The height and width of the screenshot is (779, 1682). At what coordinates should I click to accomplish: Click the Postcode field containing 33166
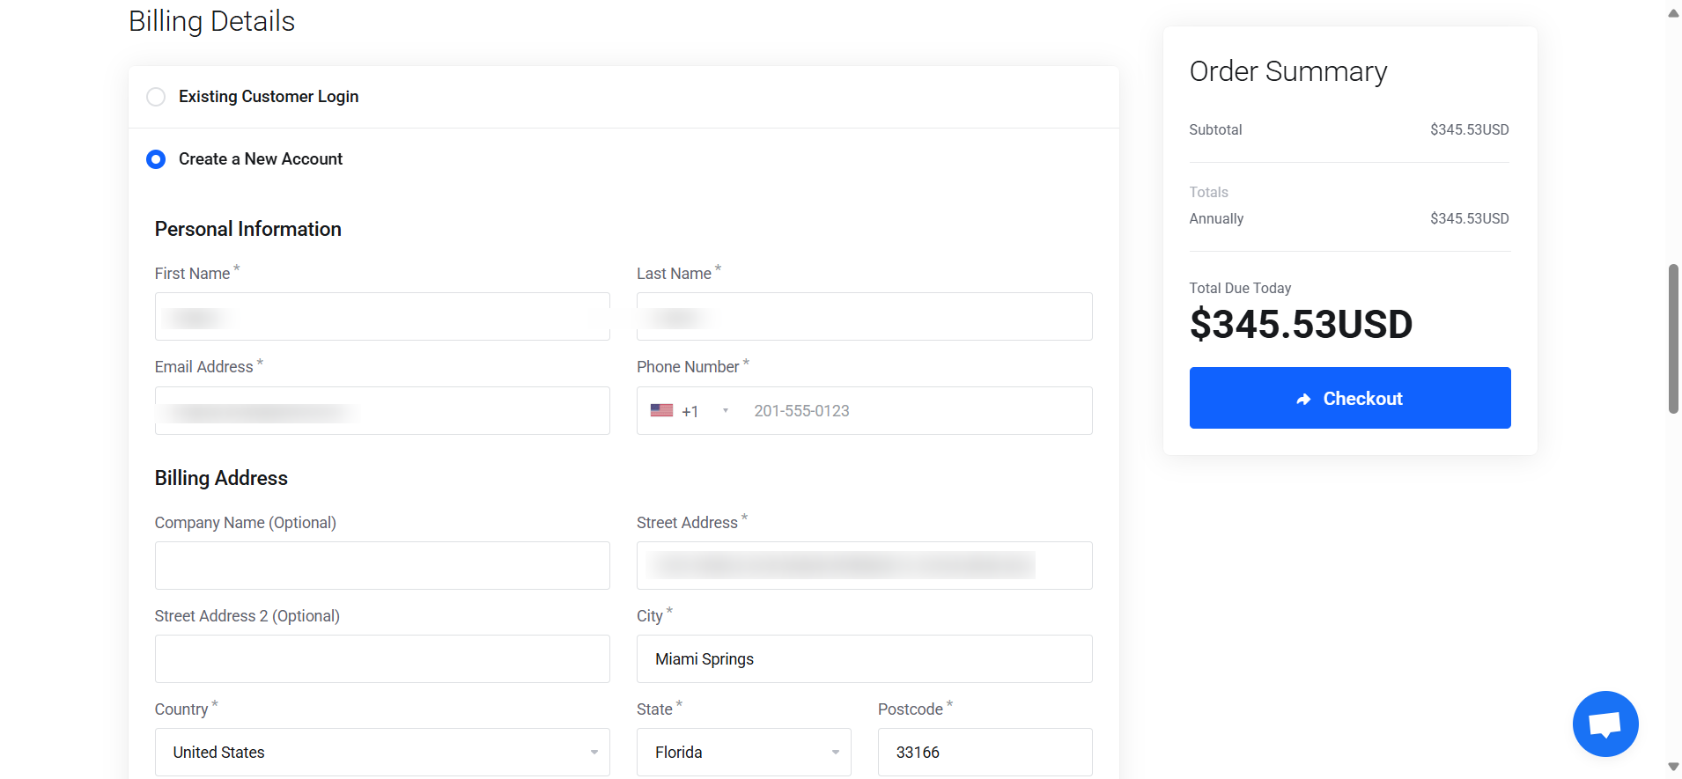pos(985,752)
